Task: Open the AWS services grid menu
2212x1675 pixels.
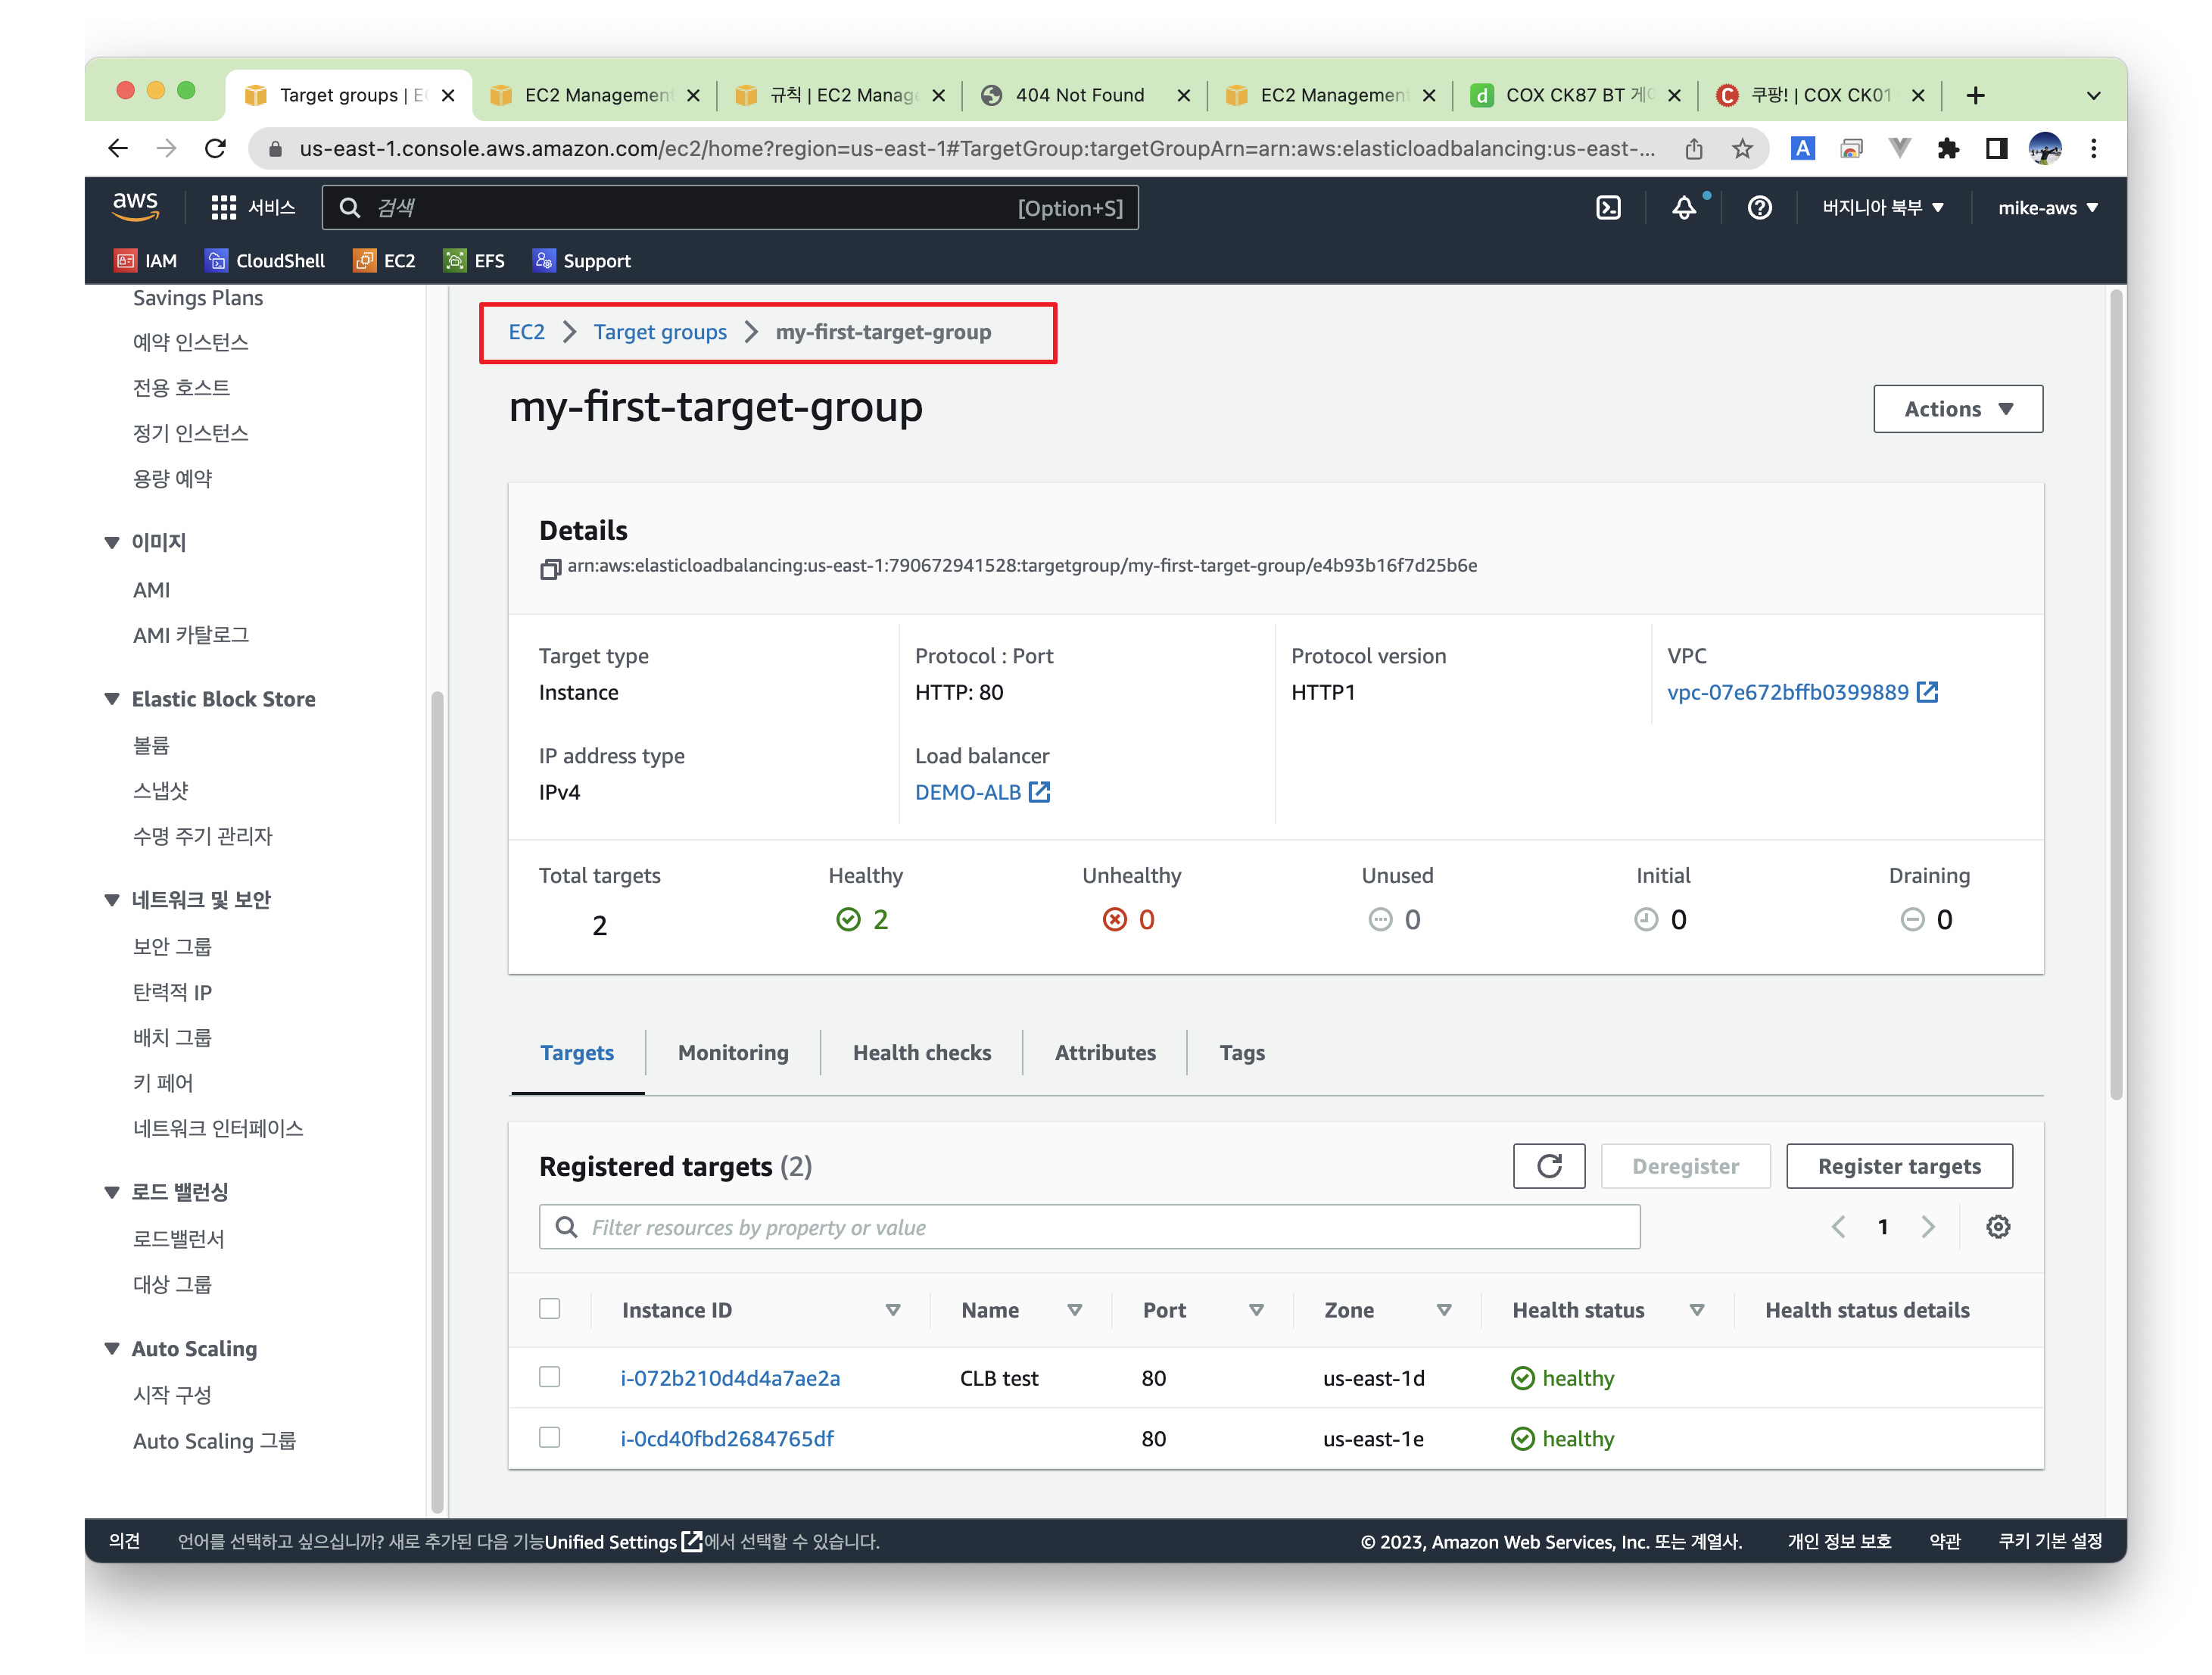Action: coord(223,208)
